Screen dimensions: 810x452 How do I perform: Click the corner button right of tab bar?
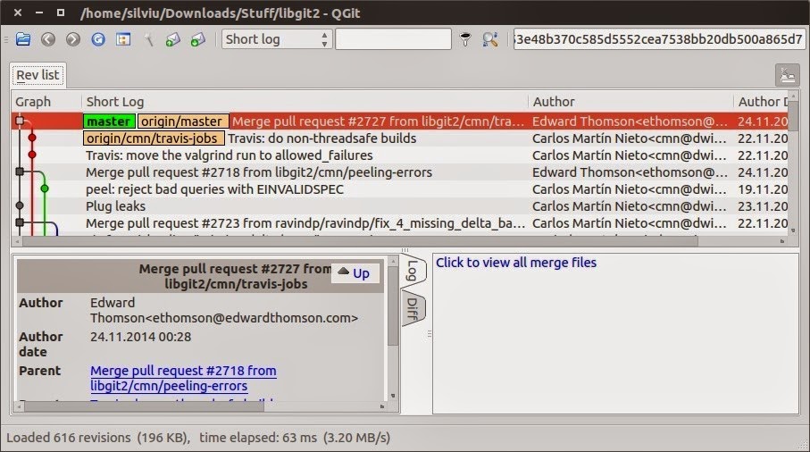(x=788, y=75)
